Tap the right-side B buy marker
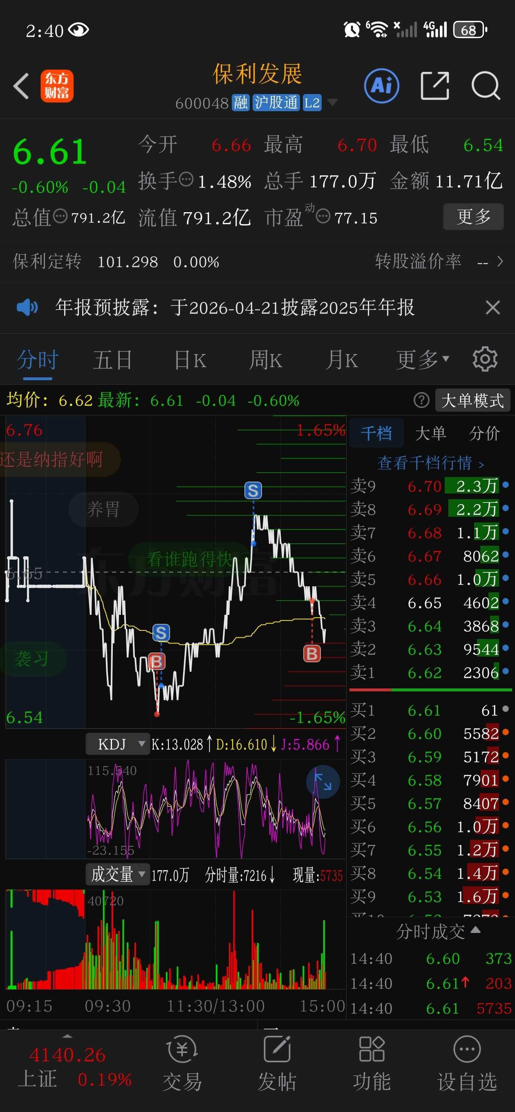Viewport: 515px width, 1112px height. pyautogui.click(x=312, y=654)
